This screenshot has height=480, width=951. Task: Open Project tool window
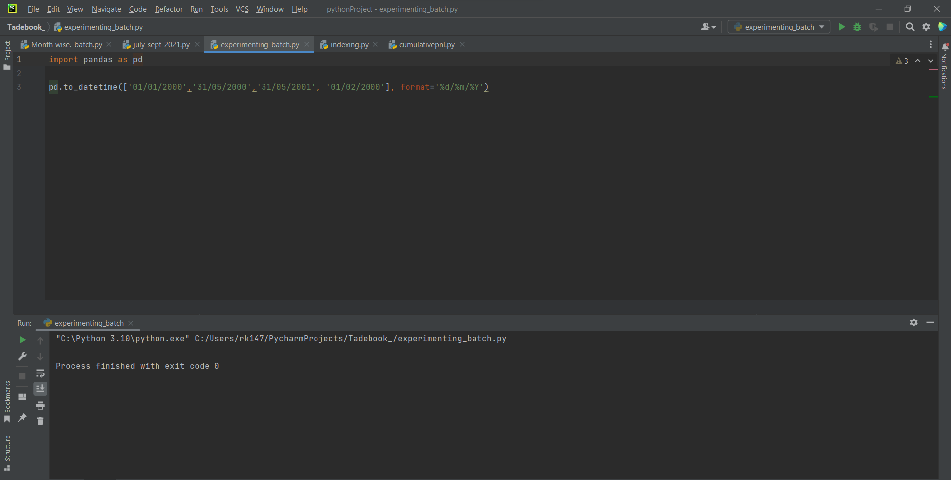pyautogui.click(x=7, y=55)
